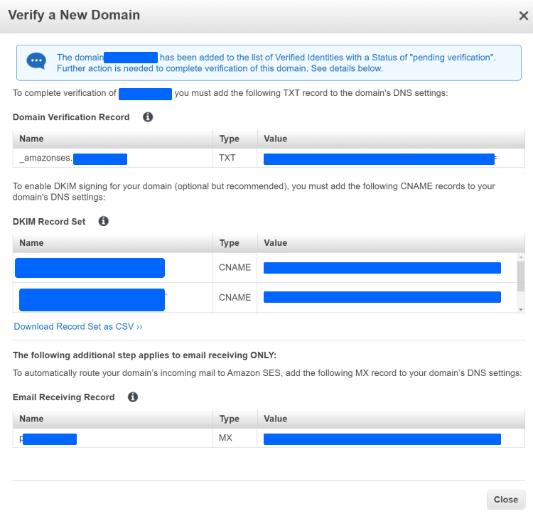The width and height of the screenshot is (533, 516).
Task: Click the speech bubble icon in the banner
Action: pyautogui.click(x=36, y=63)
